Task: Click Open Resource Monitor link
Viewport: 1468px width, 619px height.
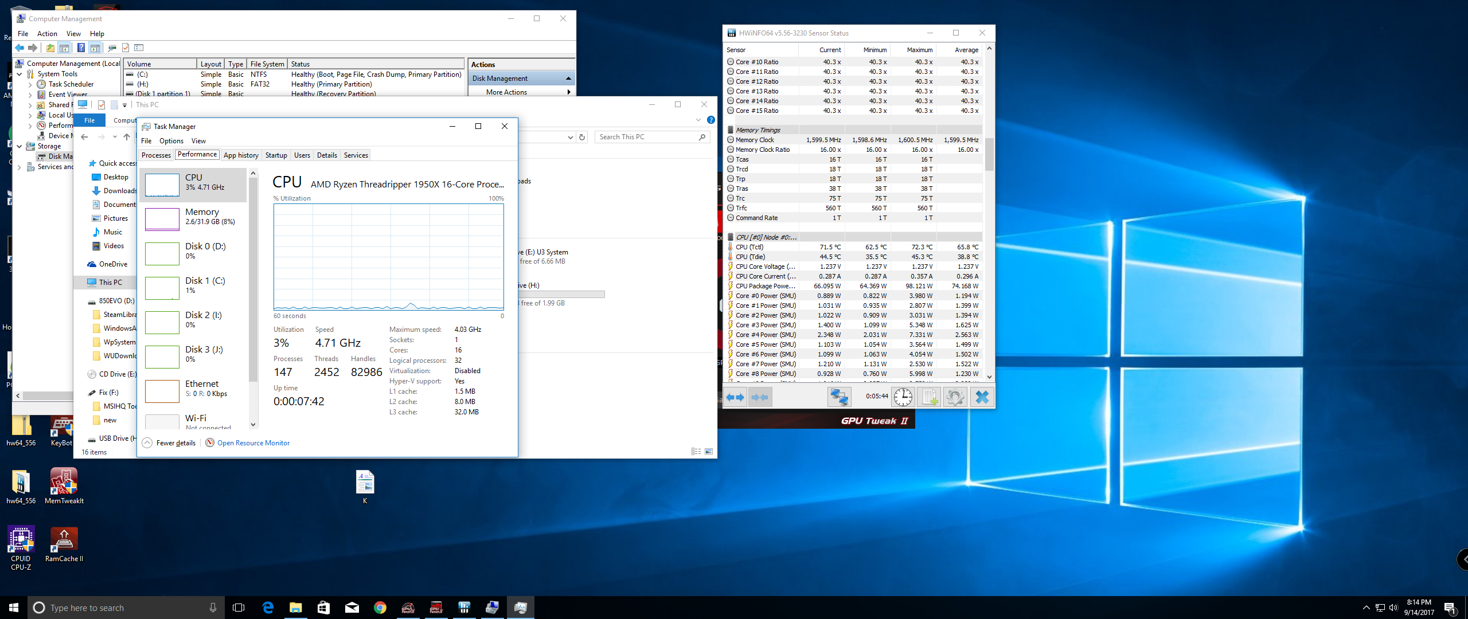Action: point(253,443)
